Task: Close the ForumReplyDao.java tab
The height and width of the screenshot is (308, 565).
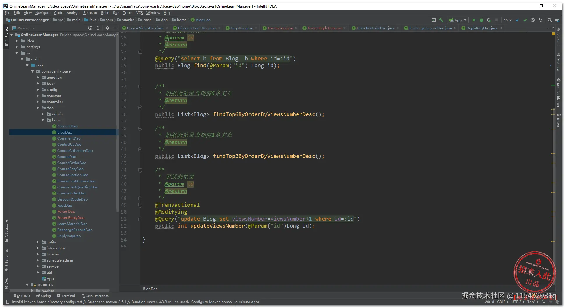Action: pyautogui.click(x=345, y=28)
